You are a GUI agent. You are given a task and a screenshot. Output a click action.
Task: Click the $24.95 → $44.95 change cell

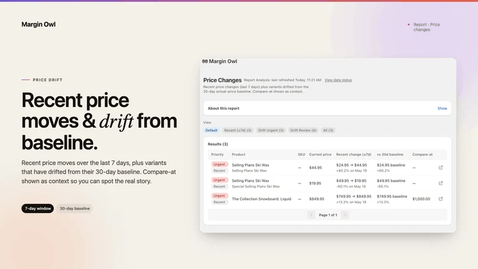click(x=351, y=165)
